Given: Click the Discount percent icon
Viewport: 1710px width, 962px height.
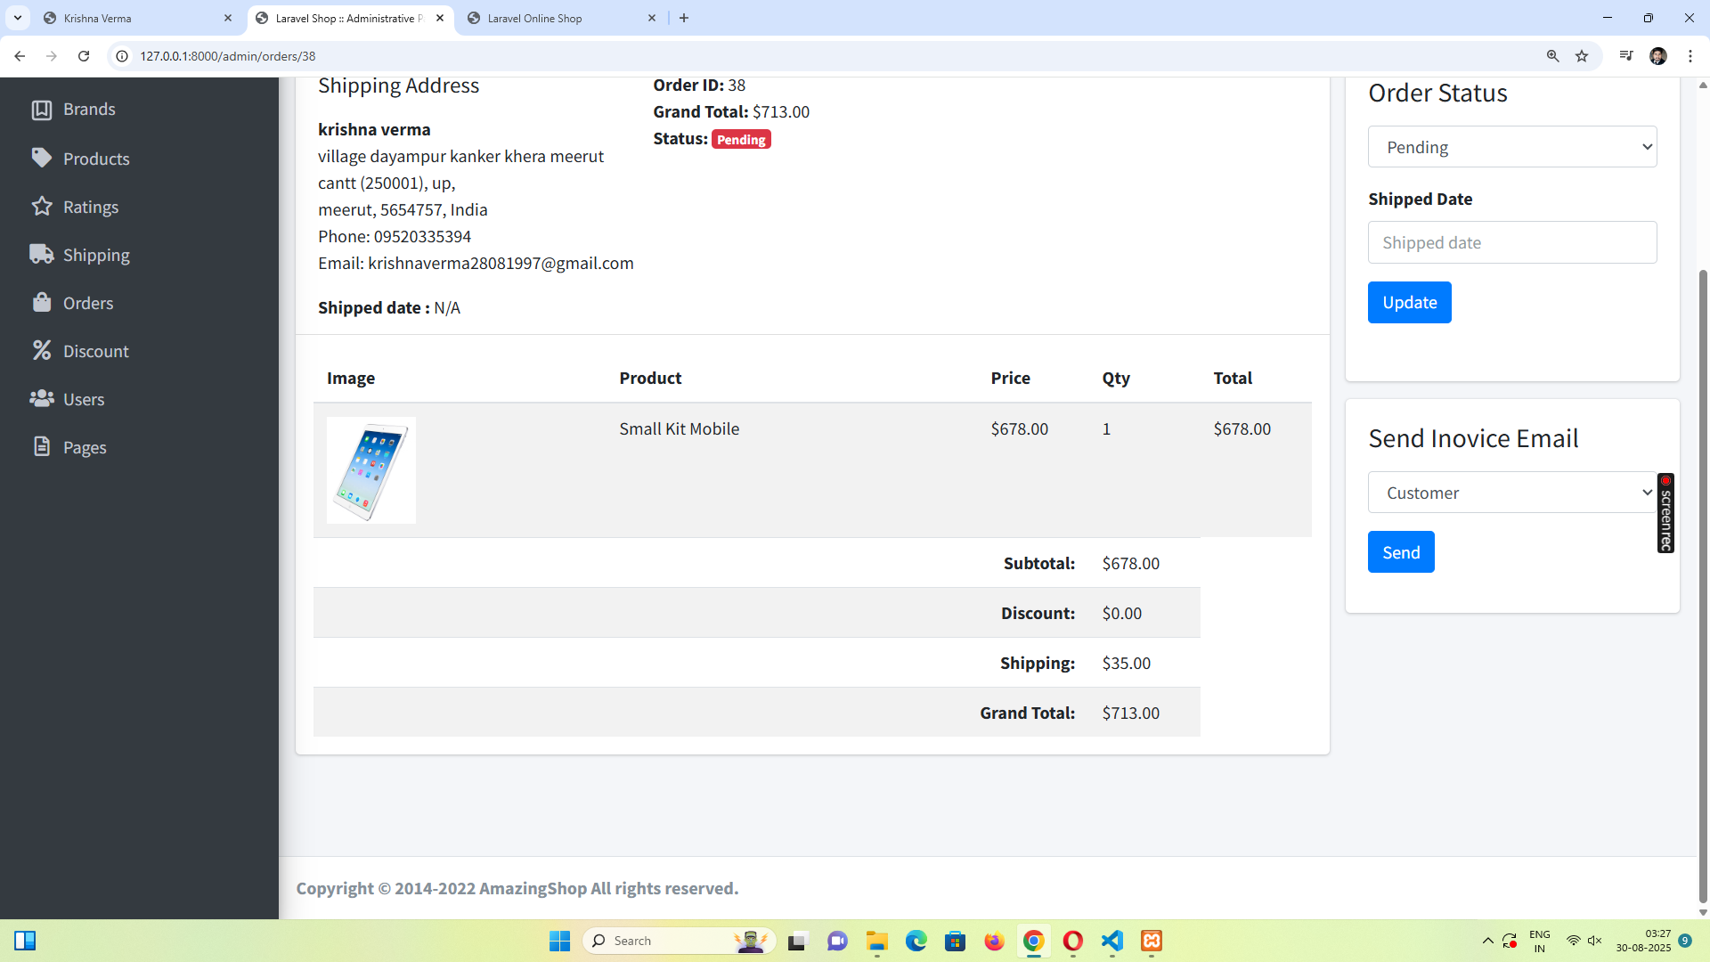Looking at the screenshot, I should click(41, 351).
